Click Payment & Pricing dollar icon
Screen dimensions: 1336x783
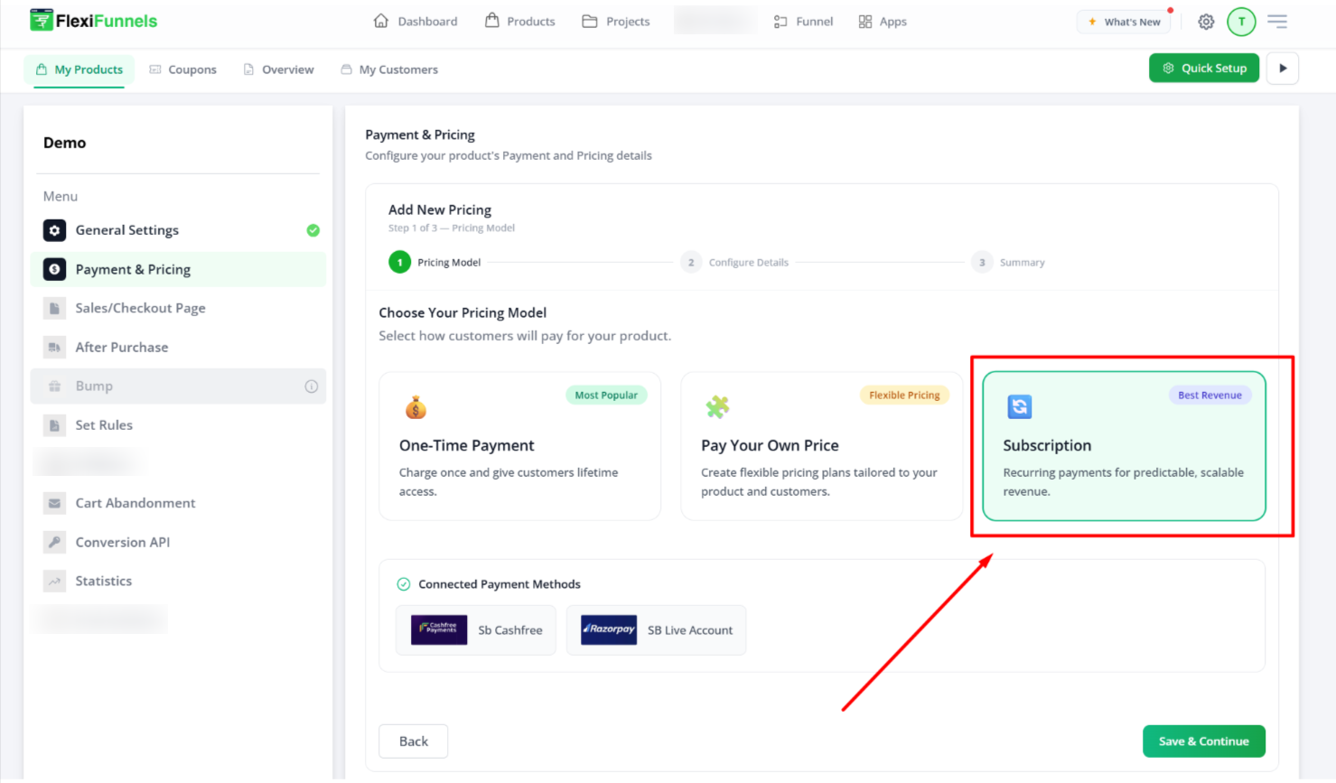54,269
